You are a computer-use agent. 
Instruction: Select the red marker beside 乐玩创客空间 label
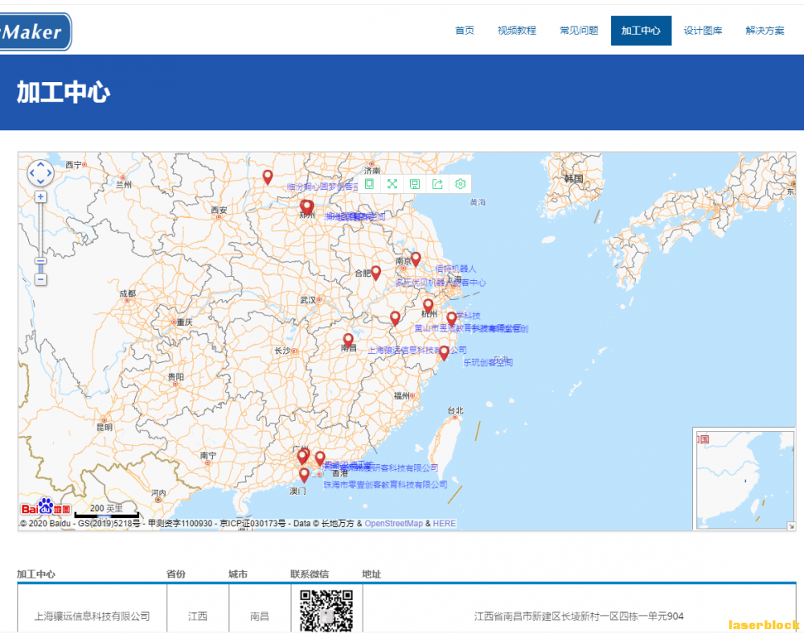click(x=444, y=353)
